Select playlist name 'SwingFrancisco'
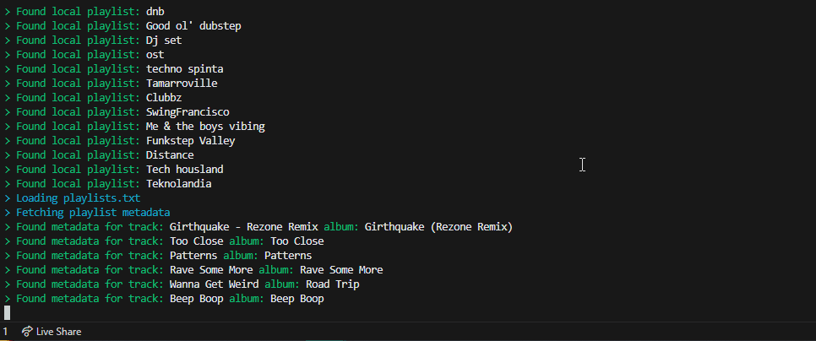This screenshot has width=816, height=341. (x=188, y=111)
